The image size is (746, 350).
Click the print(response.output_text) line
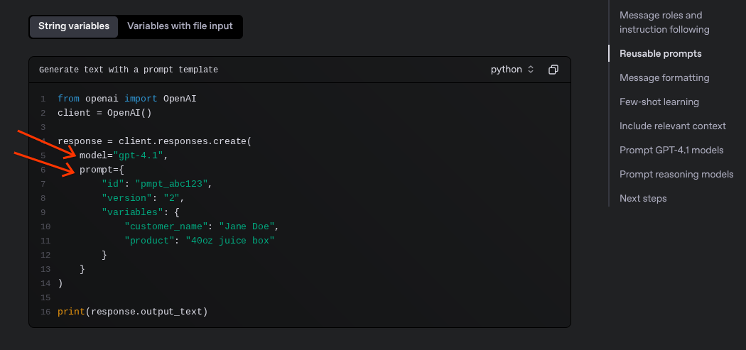tap(132, 312)
